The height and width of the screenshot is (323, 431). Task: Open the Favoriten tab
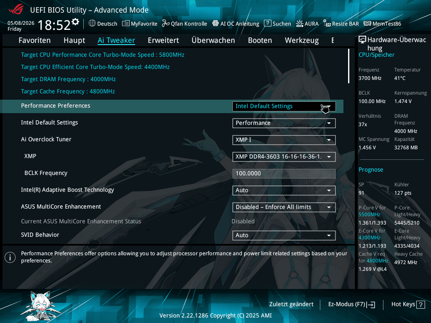point(35,40)
